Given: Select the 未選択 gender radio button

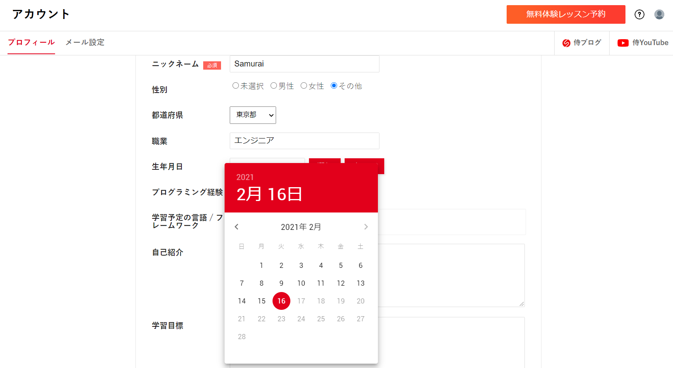Looking at the screenshot, I should (236, 85).
